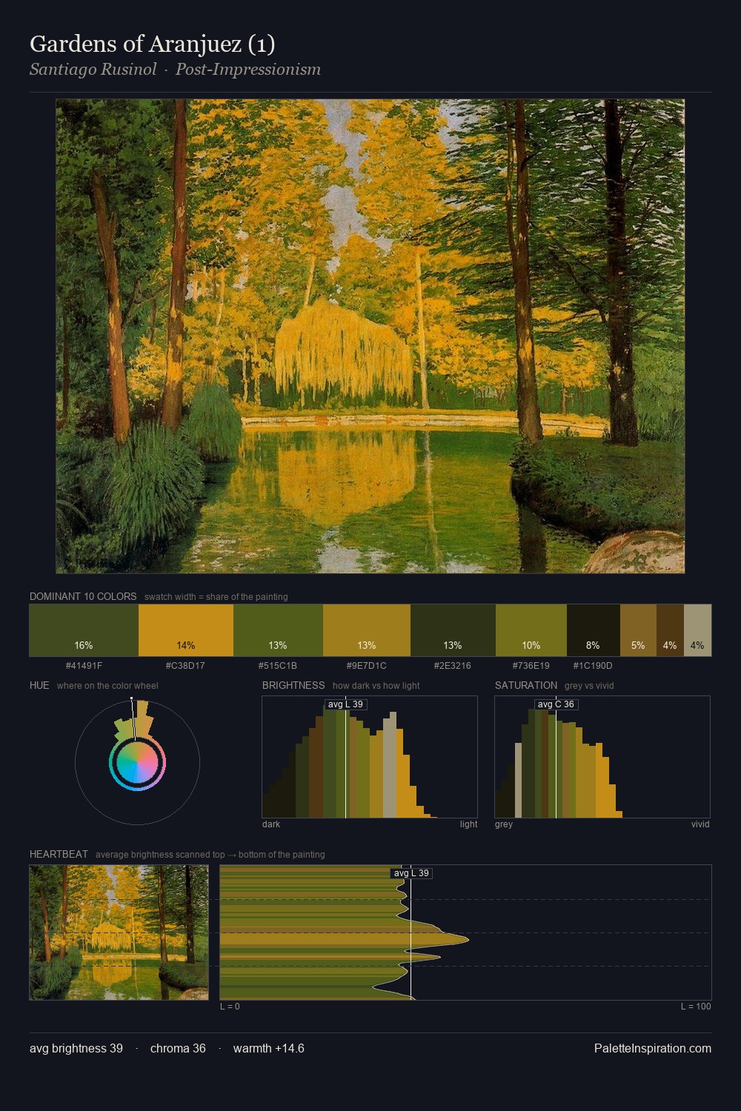Viewport: 741px width, 1111px height.
Task: Click 'grey vs vivid' caption
Action: (x=589, y=686)
